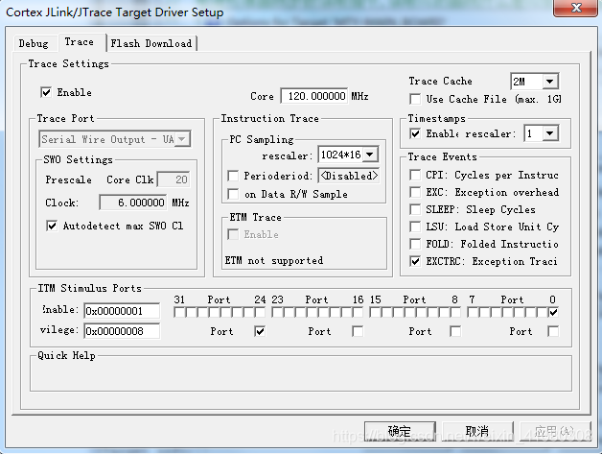Open the Flash Download tab
This screenshot has height=454, width=602.
(x=151, y=43)
